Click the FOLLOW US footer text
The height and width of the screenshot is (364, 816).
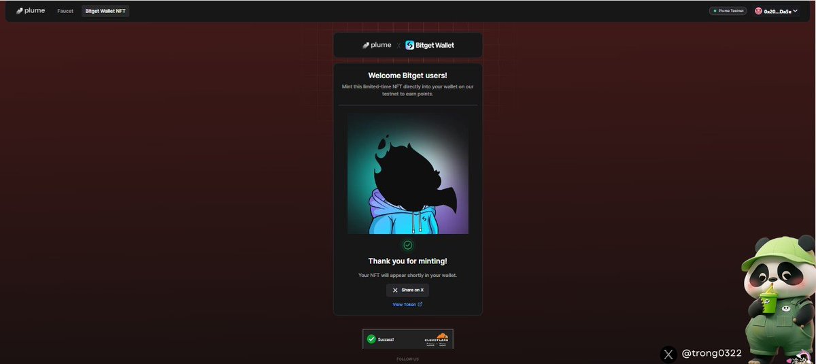click(408, 359)
